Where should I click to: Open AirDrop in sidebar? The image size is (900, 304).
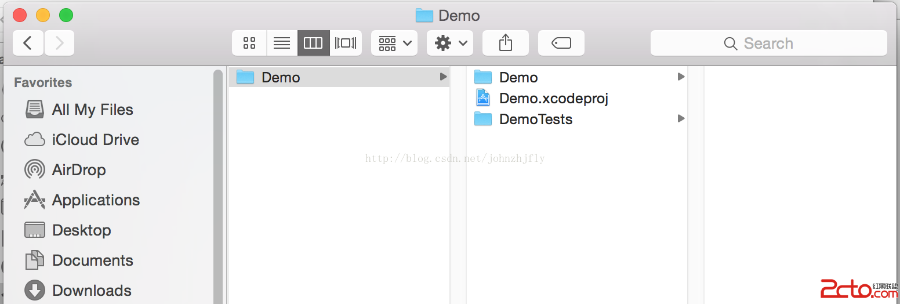pyautogui.click(x=79, y=170)
